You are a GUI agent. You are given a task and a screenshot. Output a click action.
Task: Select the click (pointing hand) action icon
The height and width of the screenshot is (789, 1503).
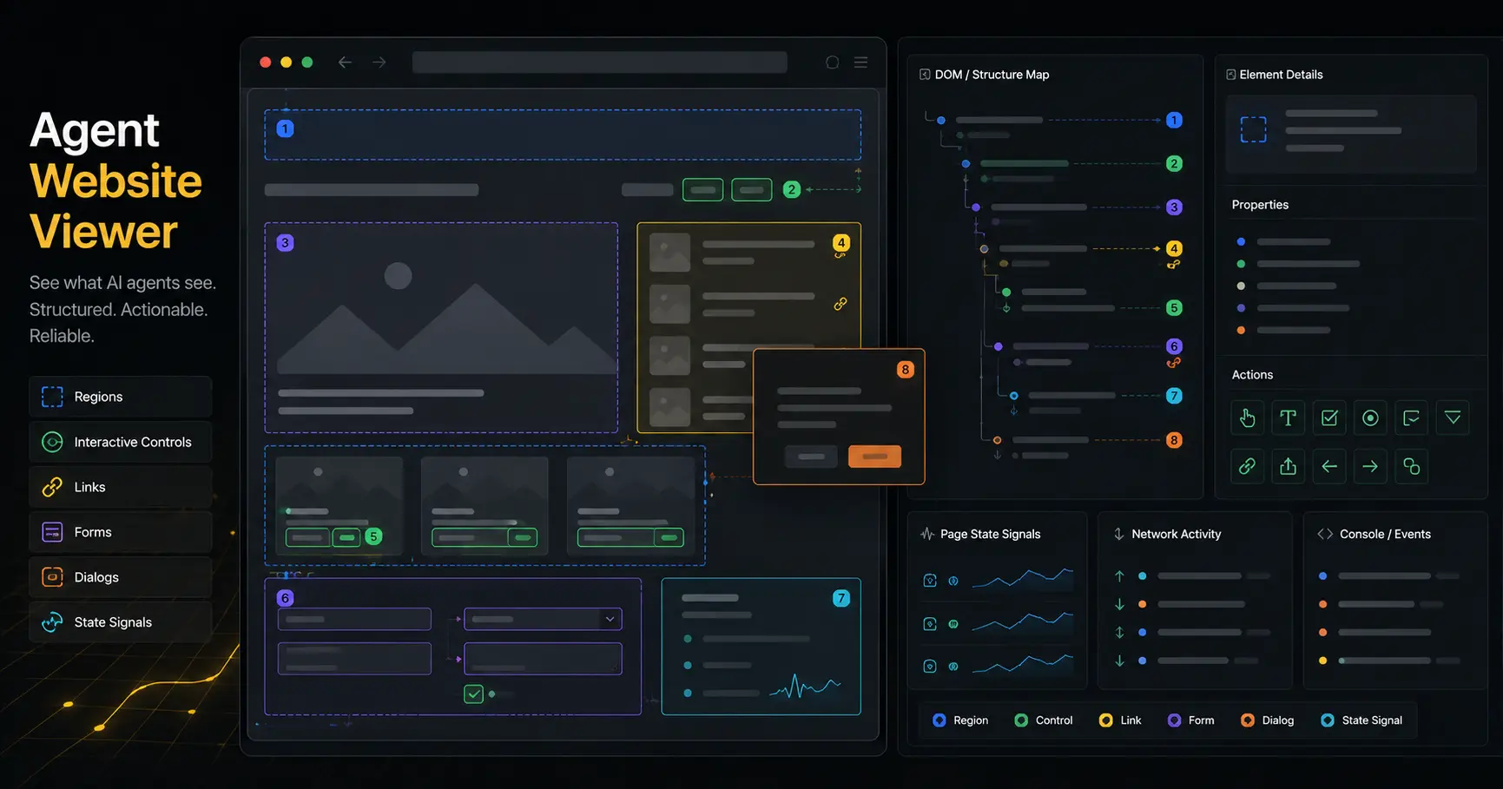[1247, 418]
